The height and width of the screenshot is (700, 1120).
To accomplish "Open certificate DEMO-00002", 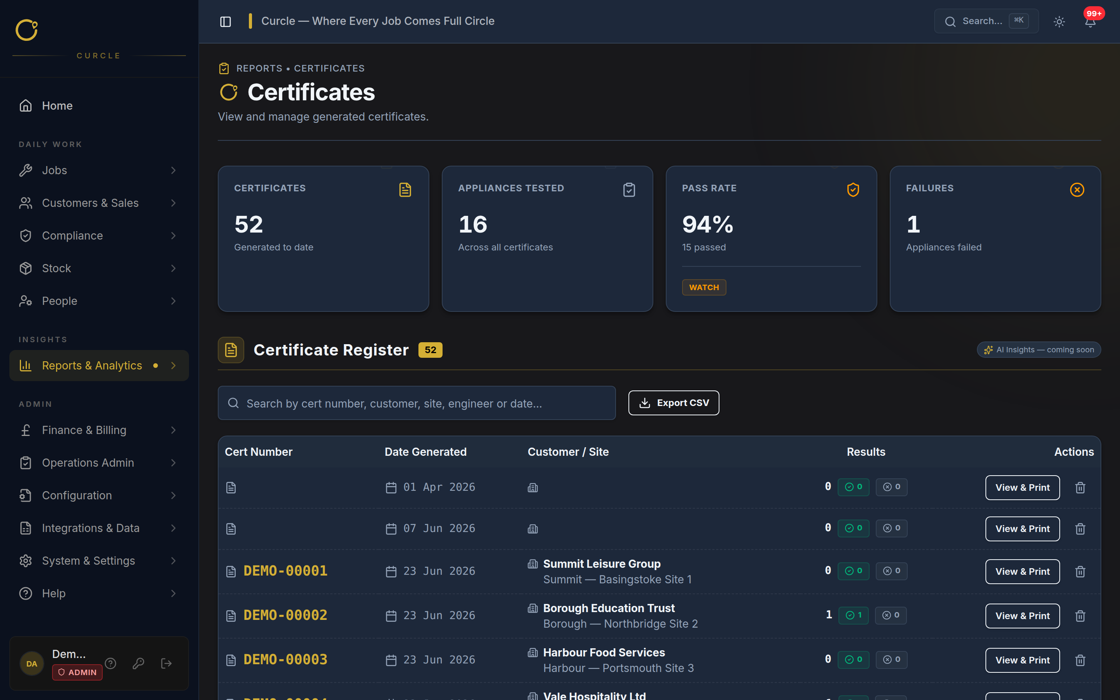I will pyautogui.click(x=285, y=616).
